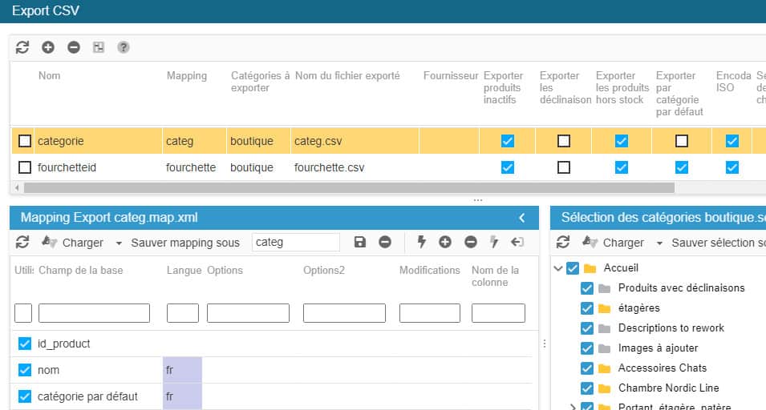Viewport: 766px width, 410px height.
Task: Click first lightning bolt in mapping toolbar
Action: [x=421, y=242]
